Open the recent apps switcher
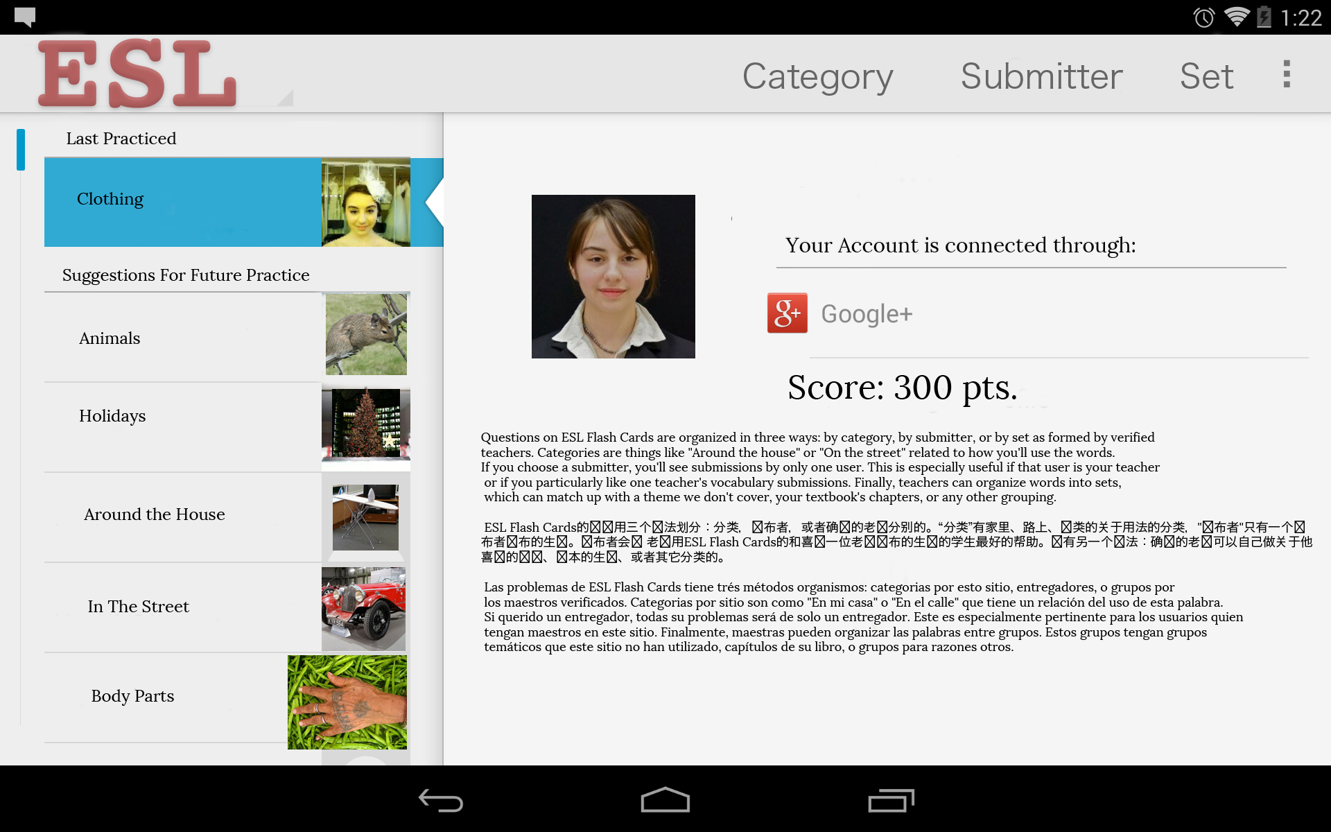The width and height of the screenshot is (1331, 832). 891,800
